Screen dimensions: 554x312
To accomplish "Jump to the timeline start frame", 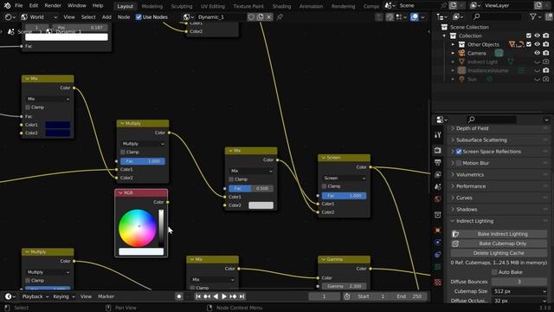I will 198,296.
